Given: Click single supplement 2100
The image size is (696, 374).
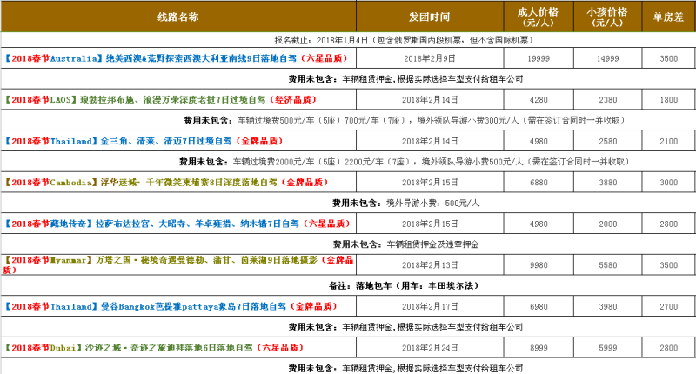Looking at the screenshot, I should pos(668,141).
